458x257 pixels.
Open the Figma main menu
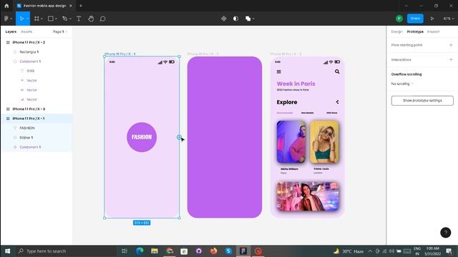[6, 19]
